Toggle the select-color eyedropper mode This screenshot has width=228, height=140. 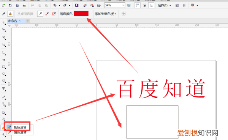4,14
